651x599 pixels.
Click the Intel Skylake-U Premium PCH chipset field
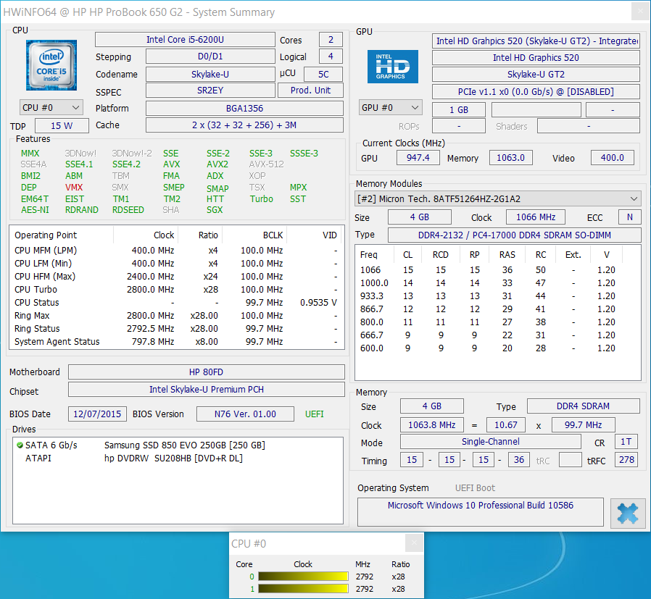click(207, 390)
